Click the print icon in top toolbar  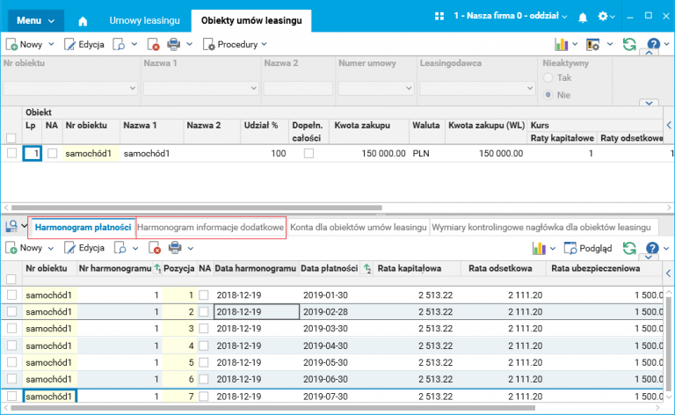(x=173, y=44)
